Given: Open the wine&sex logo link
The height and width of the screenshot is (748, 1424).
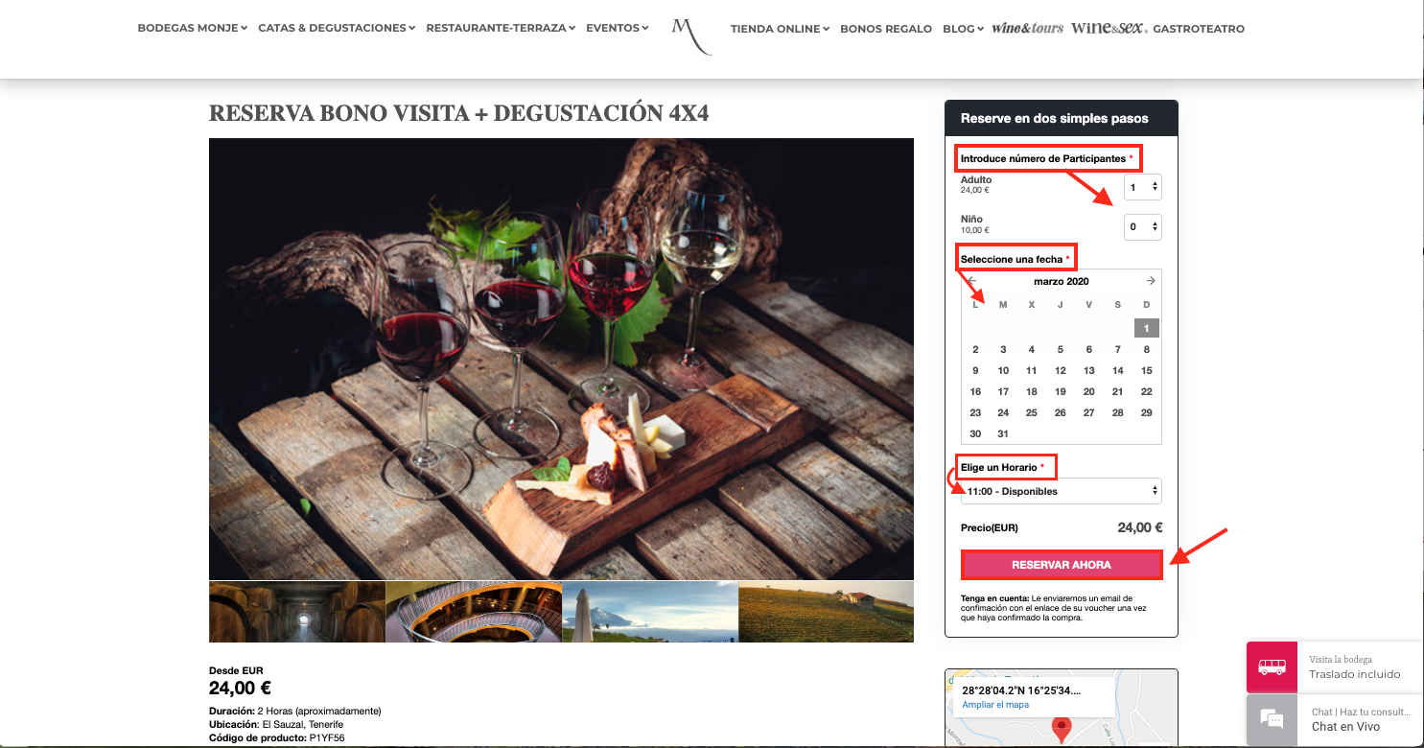Looking at the screenshot, I should (1109, 29).
